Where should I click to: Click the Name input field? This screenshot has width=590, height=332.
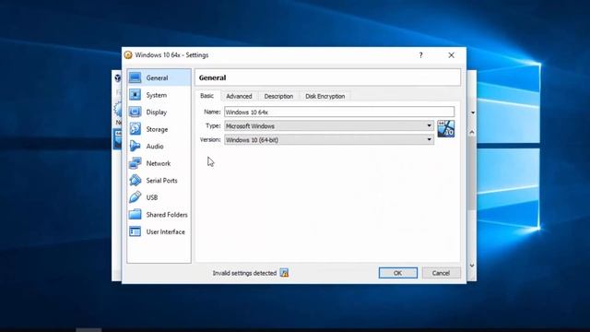[339, 112]
